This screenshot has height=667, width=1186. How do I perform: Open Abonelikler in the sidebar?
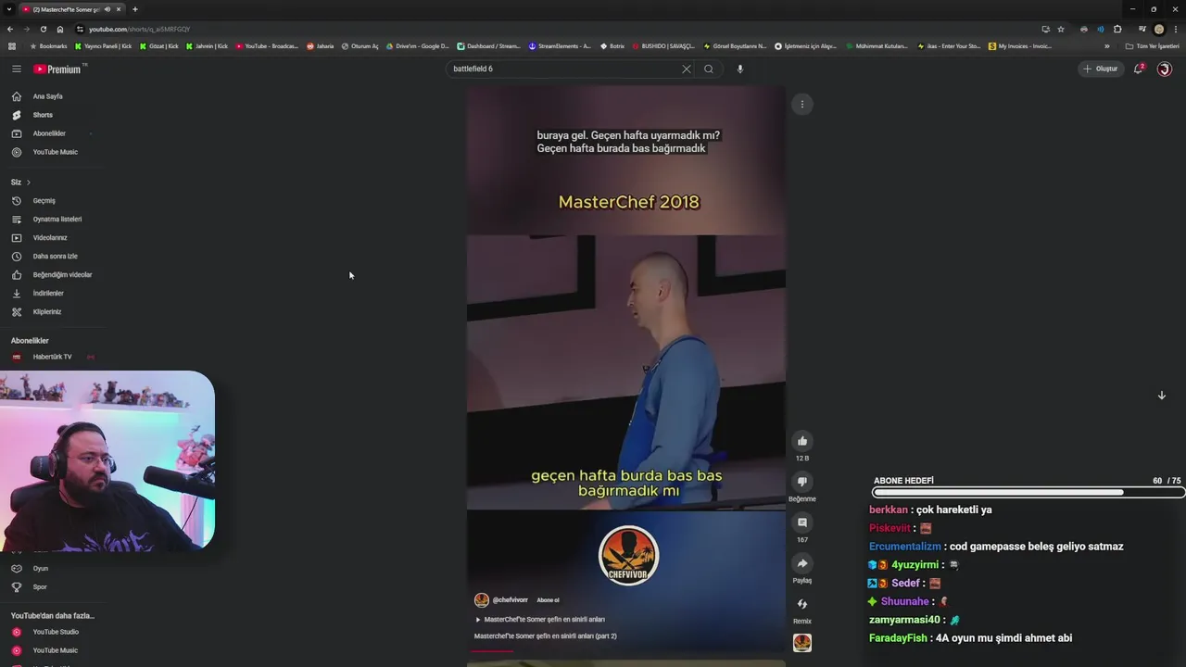pos(49,133)
